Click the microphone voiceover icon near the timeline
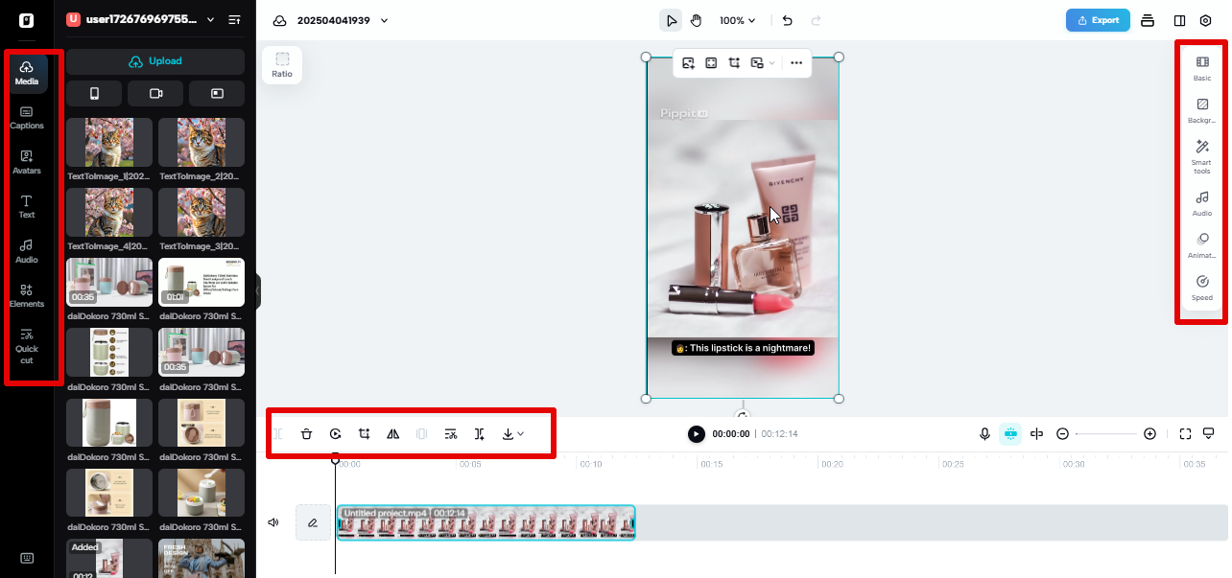1232x578 pixels. pos(984,433)
